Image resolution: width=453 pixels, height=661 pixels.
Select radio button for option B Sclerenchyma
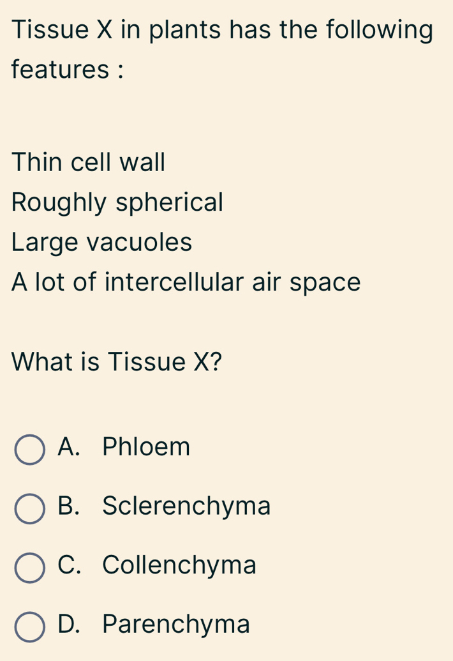30,508
